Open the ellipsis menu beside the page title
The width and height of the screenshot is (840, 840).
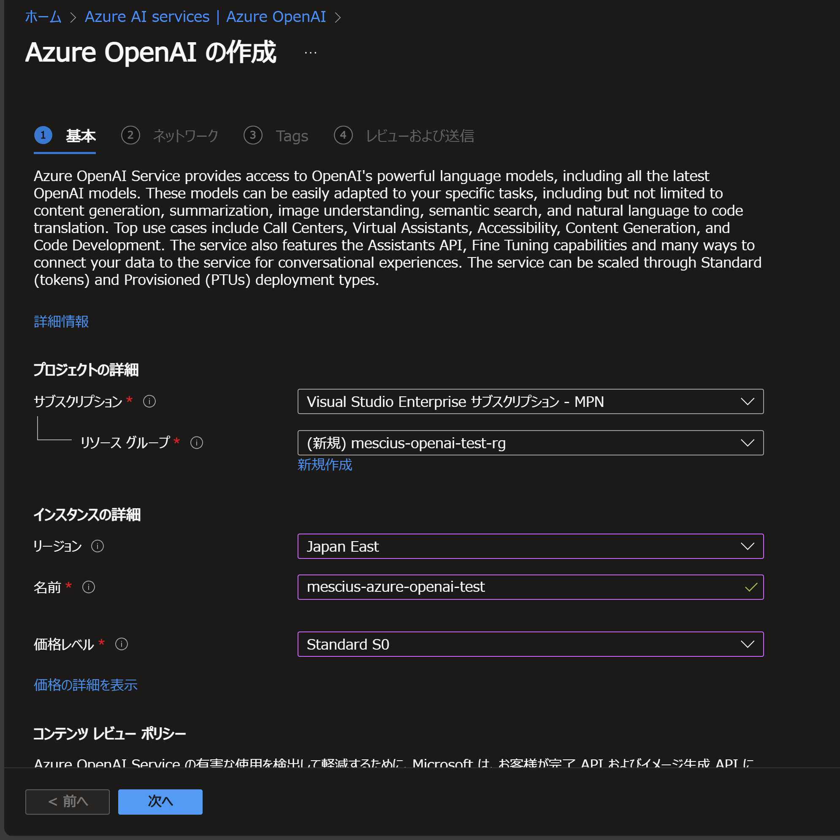coord(310,53)
